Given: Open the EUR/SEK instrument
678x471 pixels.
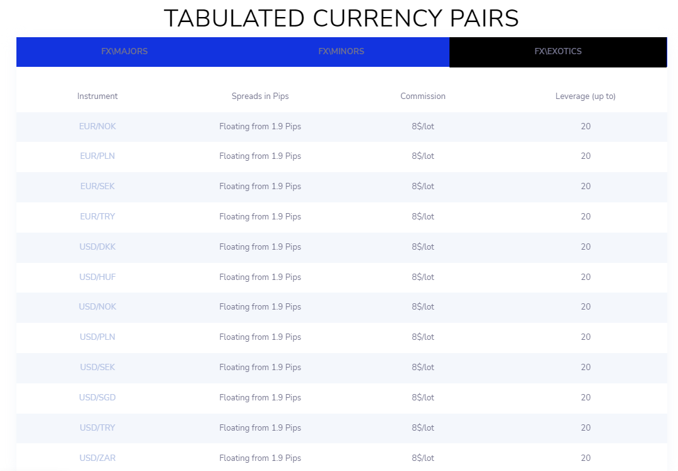Looking at the screenshot, I should (x=97, y=187).
